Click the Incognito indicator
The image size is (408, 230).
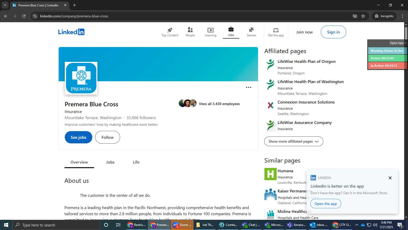pyautogui.click(x=384, y=16)
